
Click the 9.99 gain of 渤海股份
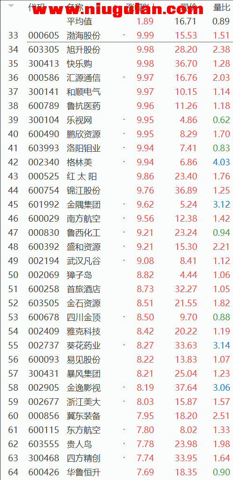point(146,36)
